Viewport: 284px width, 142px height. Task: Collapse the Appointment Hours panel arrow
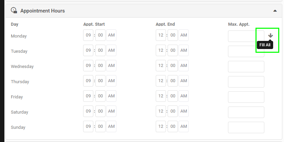(275, 11)
